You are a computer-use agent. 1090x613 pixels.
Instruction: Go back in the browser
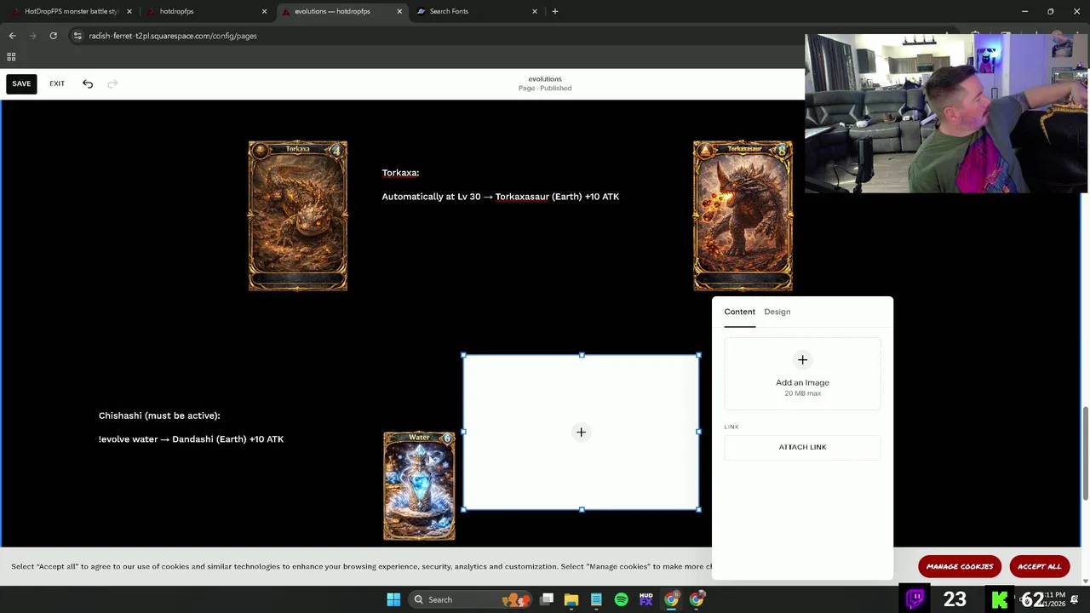[12, 36]
